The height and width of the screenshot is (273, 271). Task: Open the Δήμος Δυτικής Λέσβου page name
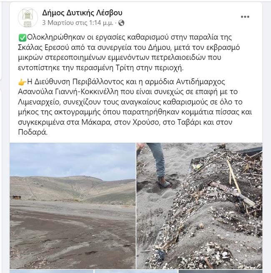tap(82, 13)
